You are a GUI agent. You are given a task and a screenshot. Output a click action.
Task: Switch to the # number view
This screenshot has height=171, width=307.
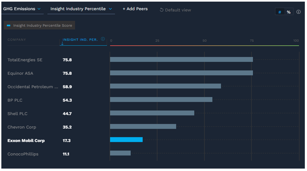280,12
